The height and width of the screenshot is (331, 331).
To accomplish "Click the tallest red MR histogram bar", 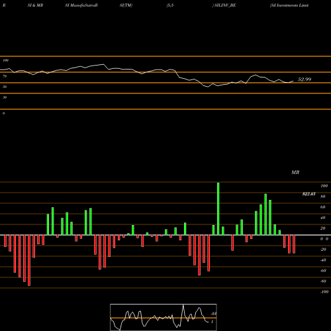I will point(29,260).
